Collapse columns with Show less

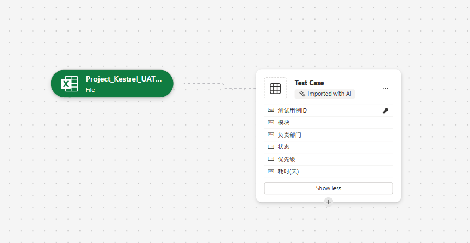pyautogui.click(x=329, y=188)
